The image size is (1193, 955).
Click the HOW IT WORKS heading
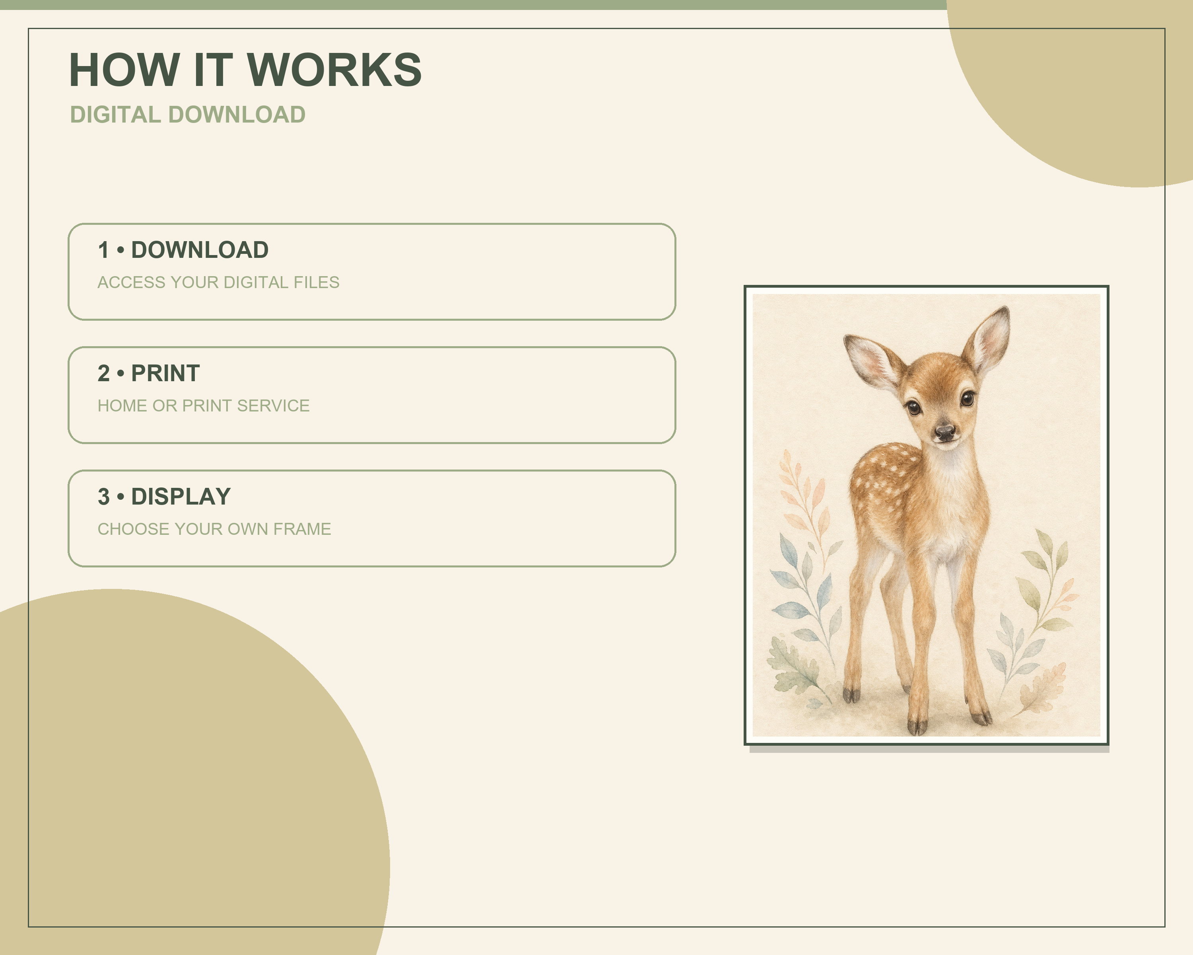click(x=245, y=70)
